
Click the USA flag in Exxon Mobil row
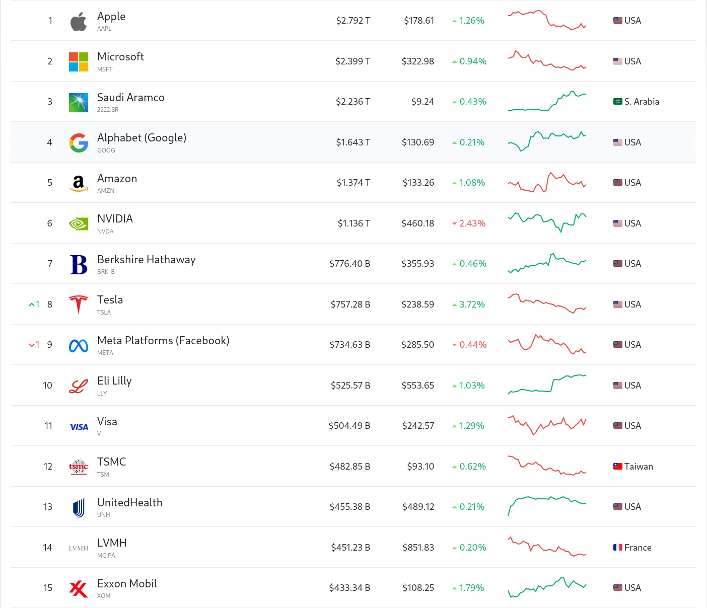[x=618, y=588]
